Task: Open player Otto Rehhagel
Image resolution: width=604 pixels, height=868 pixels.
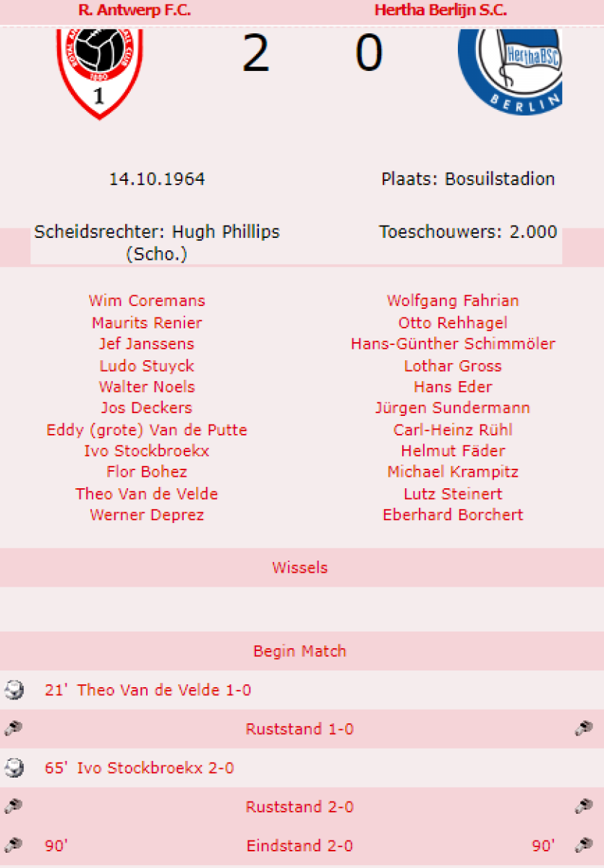Action: [x=453, y=323]
